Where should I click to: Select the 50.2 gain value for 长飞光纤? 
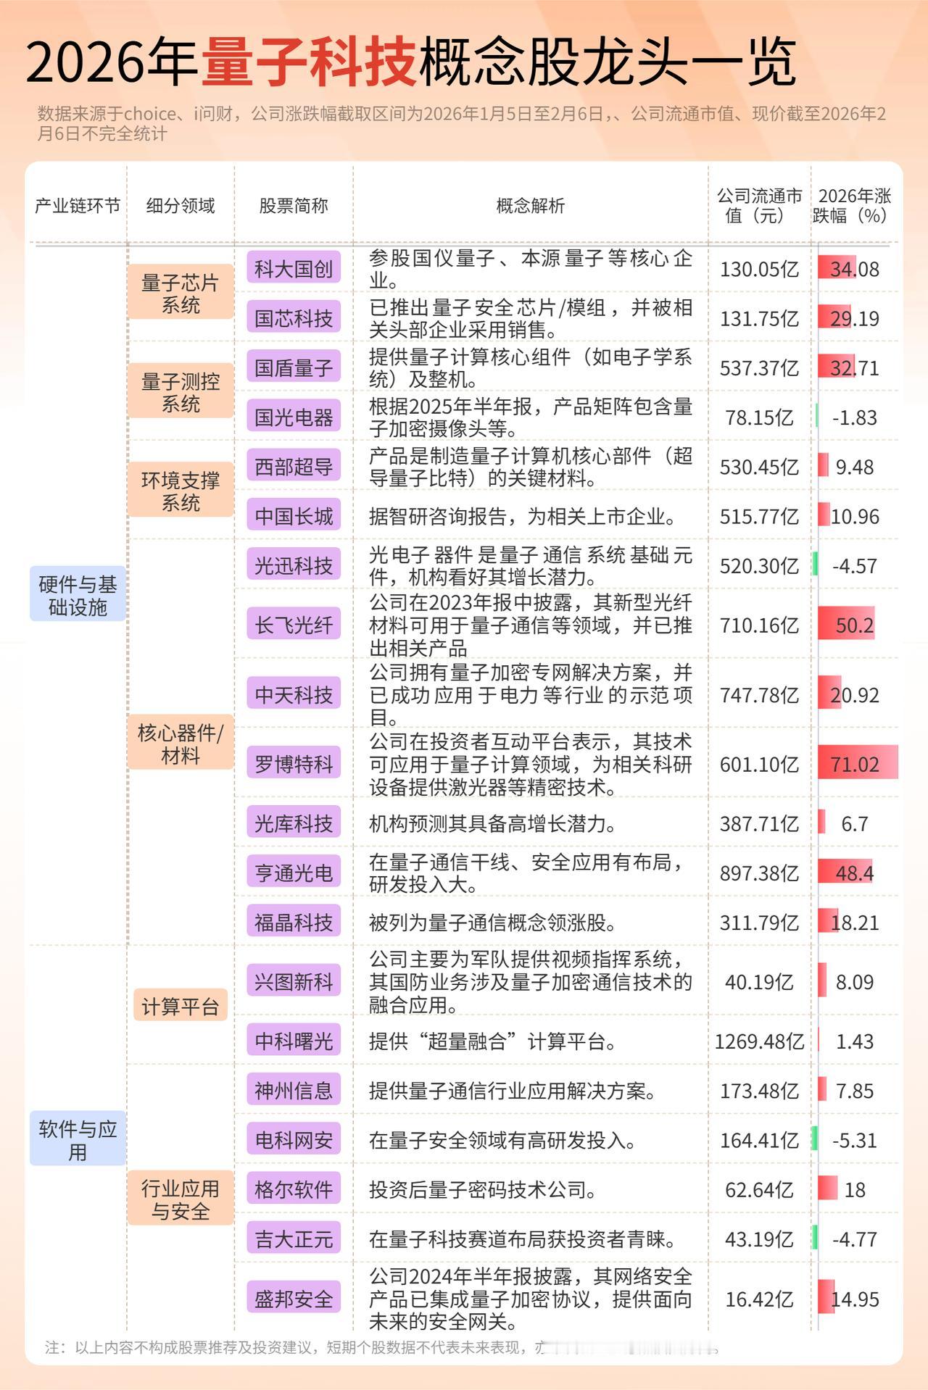[x=855, y=625]
